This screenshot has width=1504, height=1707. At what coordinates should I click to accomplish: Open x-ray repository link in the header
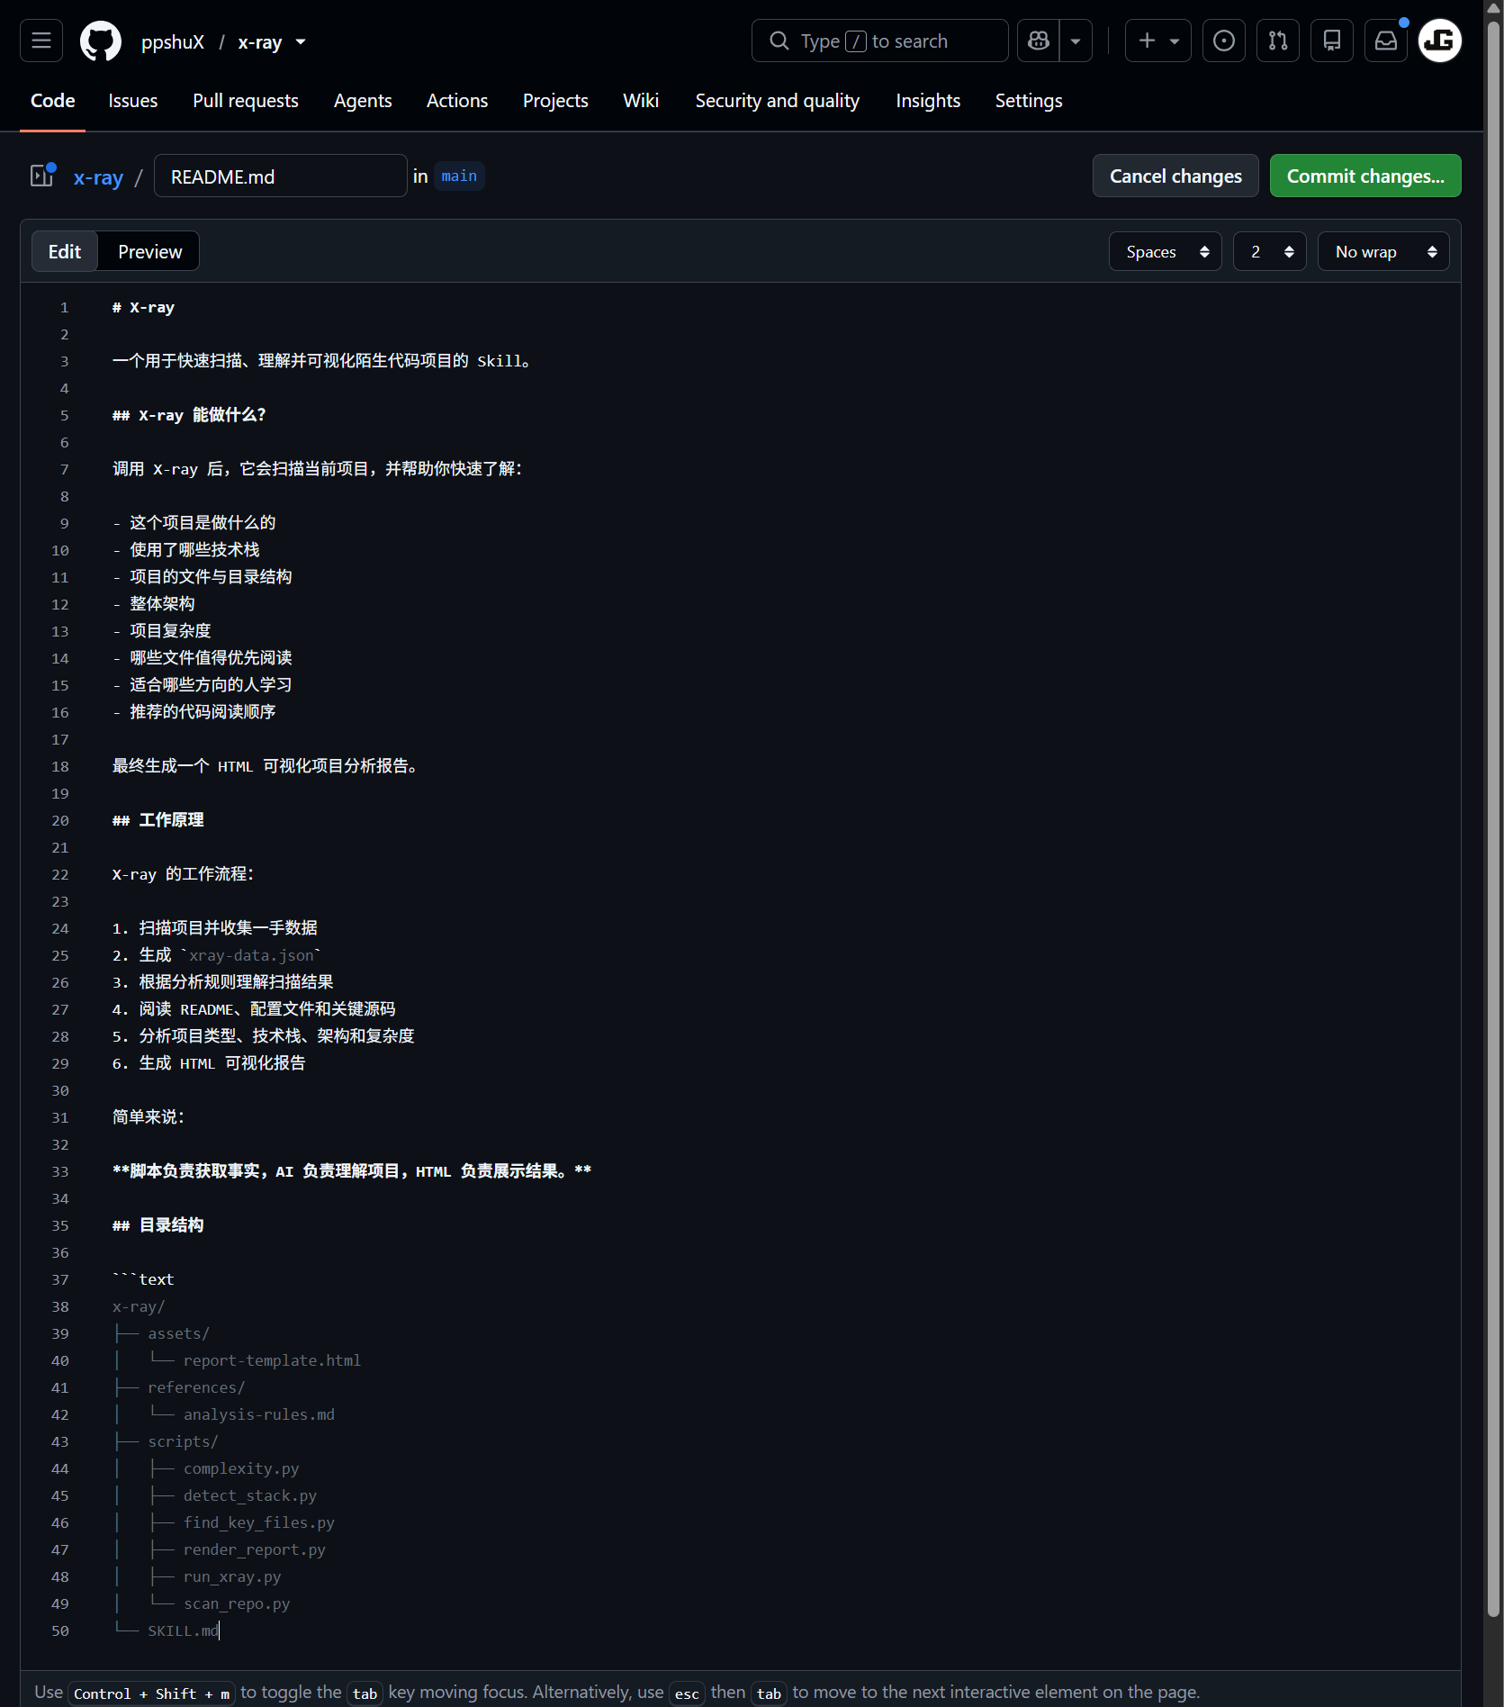[259, 42]
